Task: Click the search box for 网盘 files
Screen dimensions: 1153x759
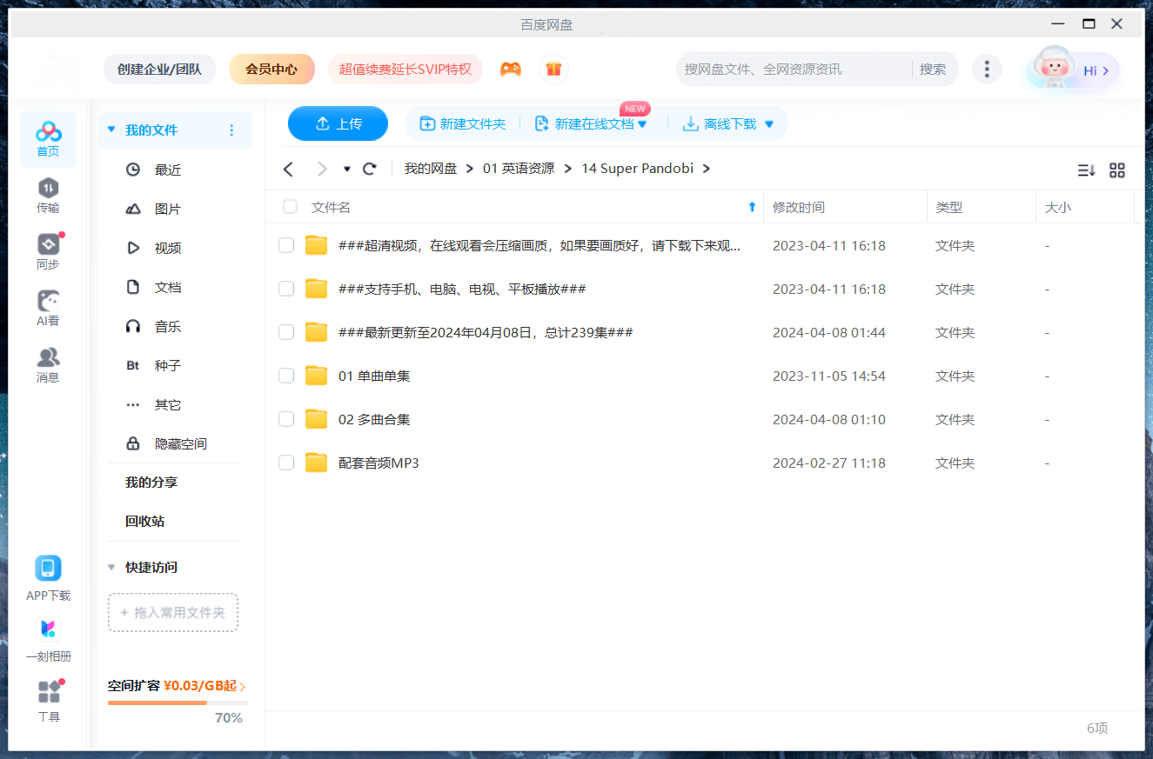Action: pyautogui.click(x=792, y=70)
